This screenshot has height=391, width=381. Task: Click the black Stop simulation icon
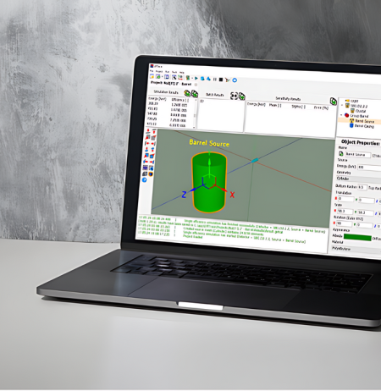[x=221, y=80]
